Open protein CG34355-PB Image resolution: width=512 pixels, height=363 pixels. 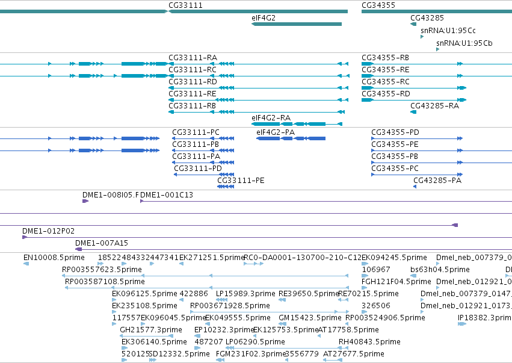tap(395, 157)
